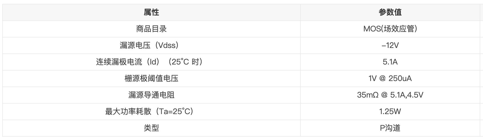Click the 1.25W power value
Screen dimensions: 483x140
pos(390,112)
